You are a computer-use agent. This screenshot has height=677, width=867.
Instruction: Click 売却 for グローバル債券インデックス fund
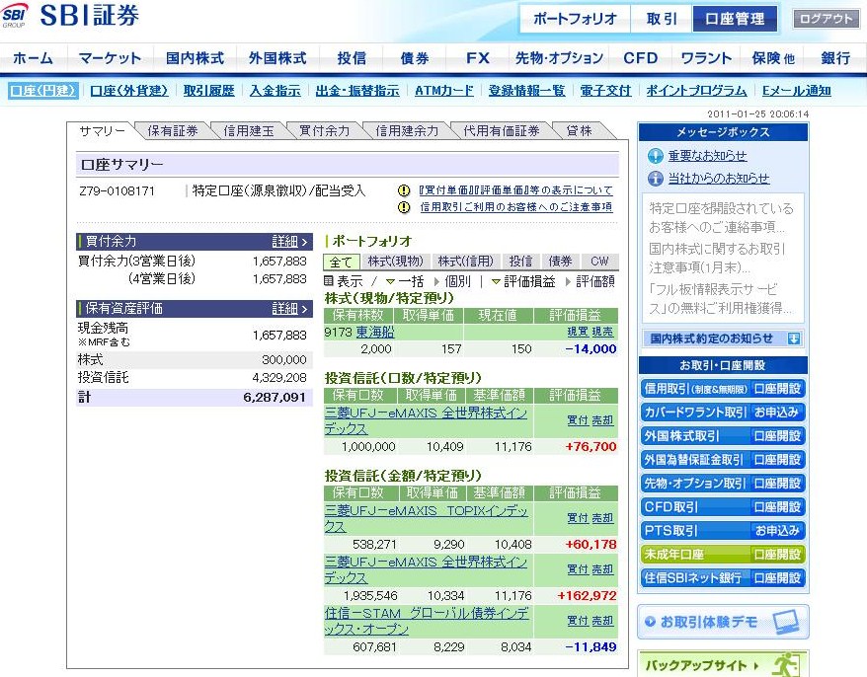click(602, 621)
